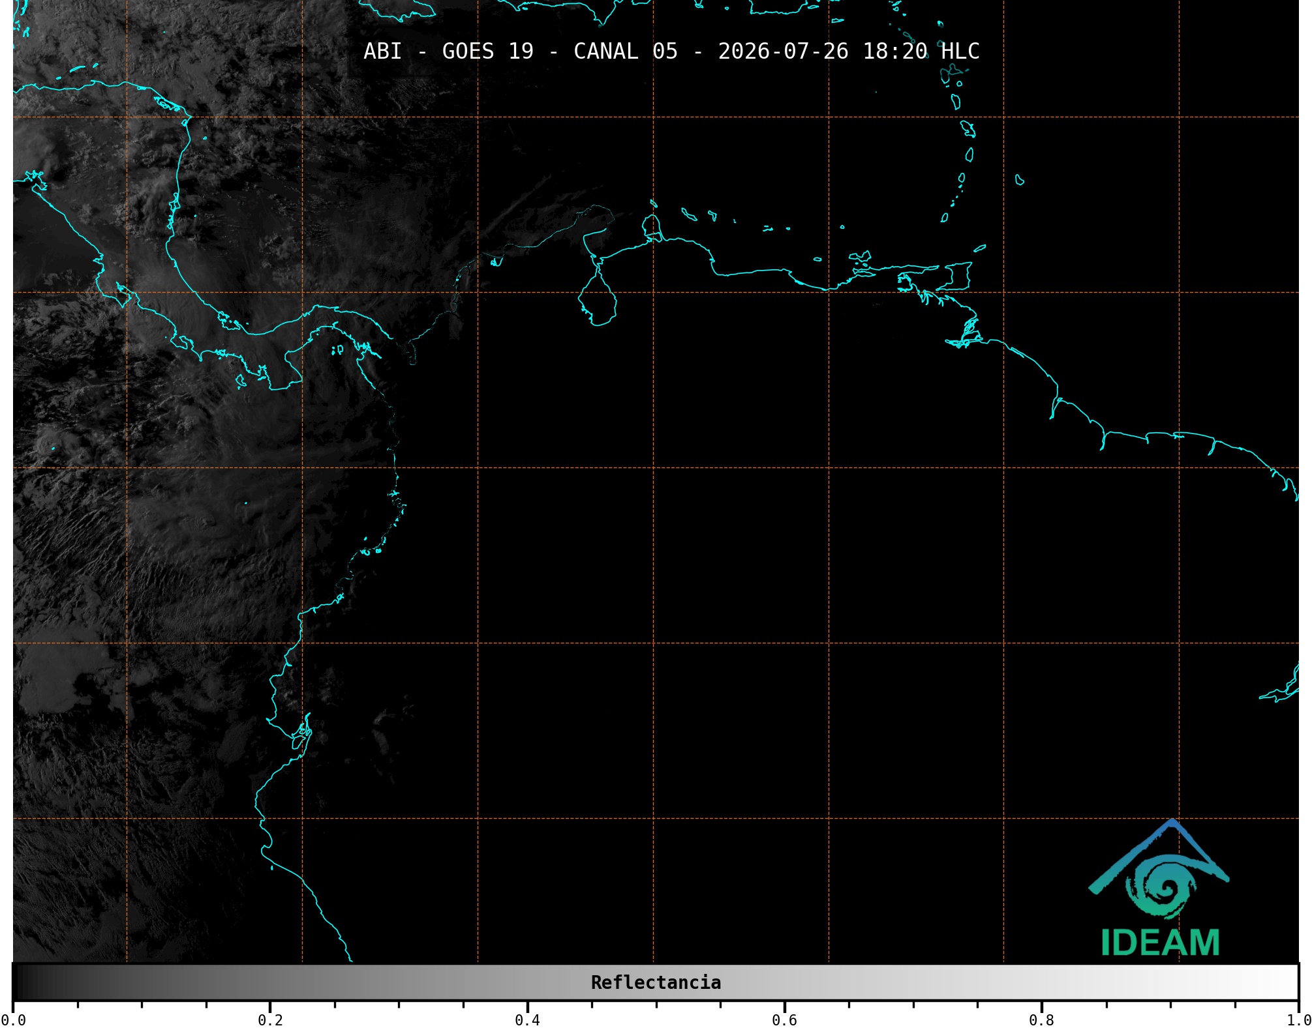This screenshot has width=1312, height=1028.
Task: Click the colorbar tick label 0.0
Action: (x=13, y=1020)
